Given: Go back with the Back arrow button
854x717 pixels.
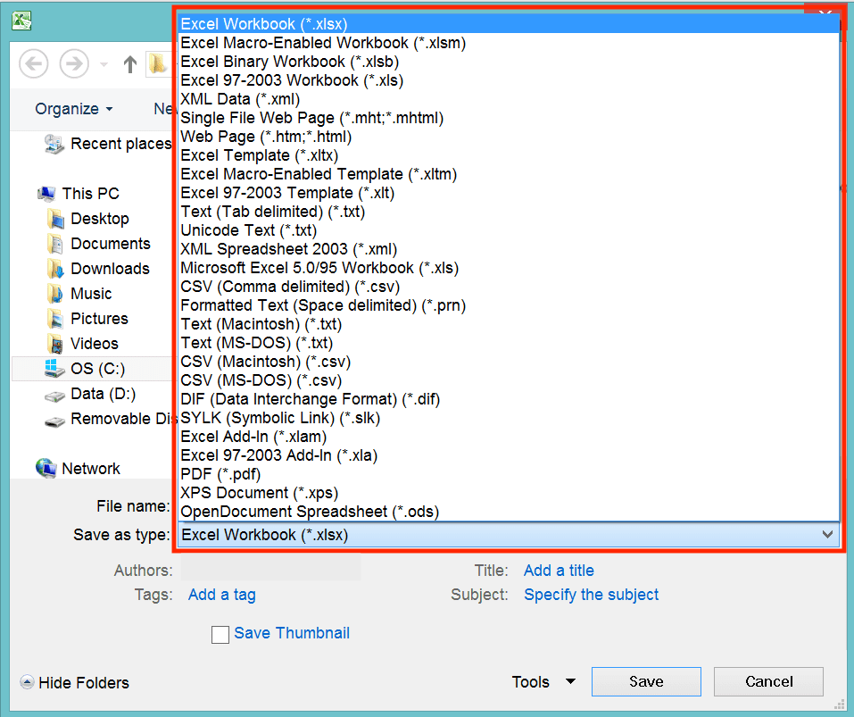Looking at the screenshot, I should (x=34, y=63).
